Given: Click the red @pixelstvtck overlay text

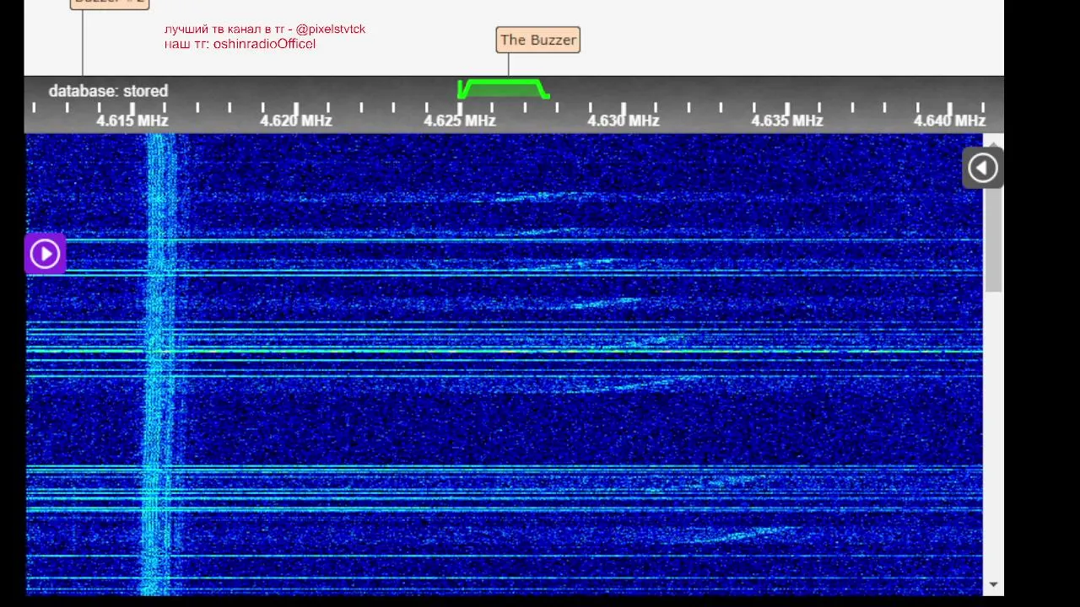Looking at the screenshot, I should pos(331,29).
